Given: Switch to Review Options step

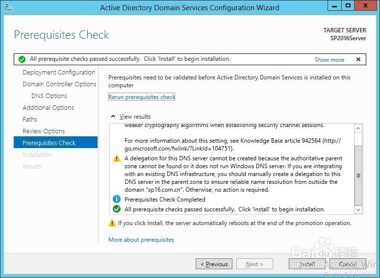Looking at the screenshot, I should [x=44, y=131].
